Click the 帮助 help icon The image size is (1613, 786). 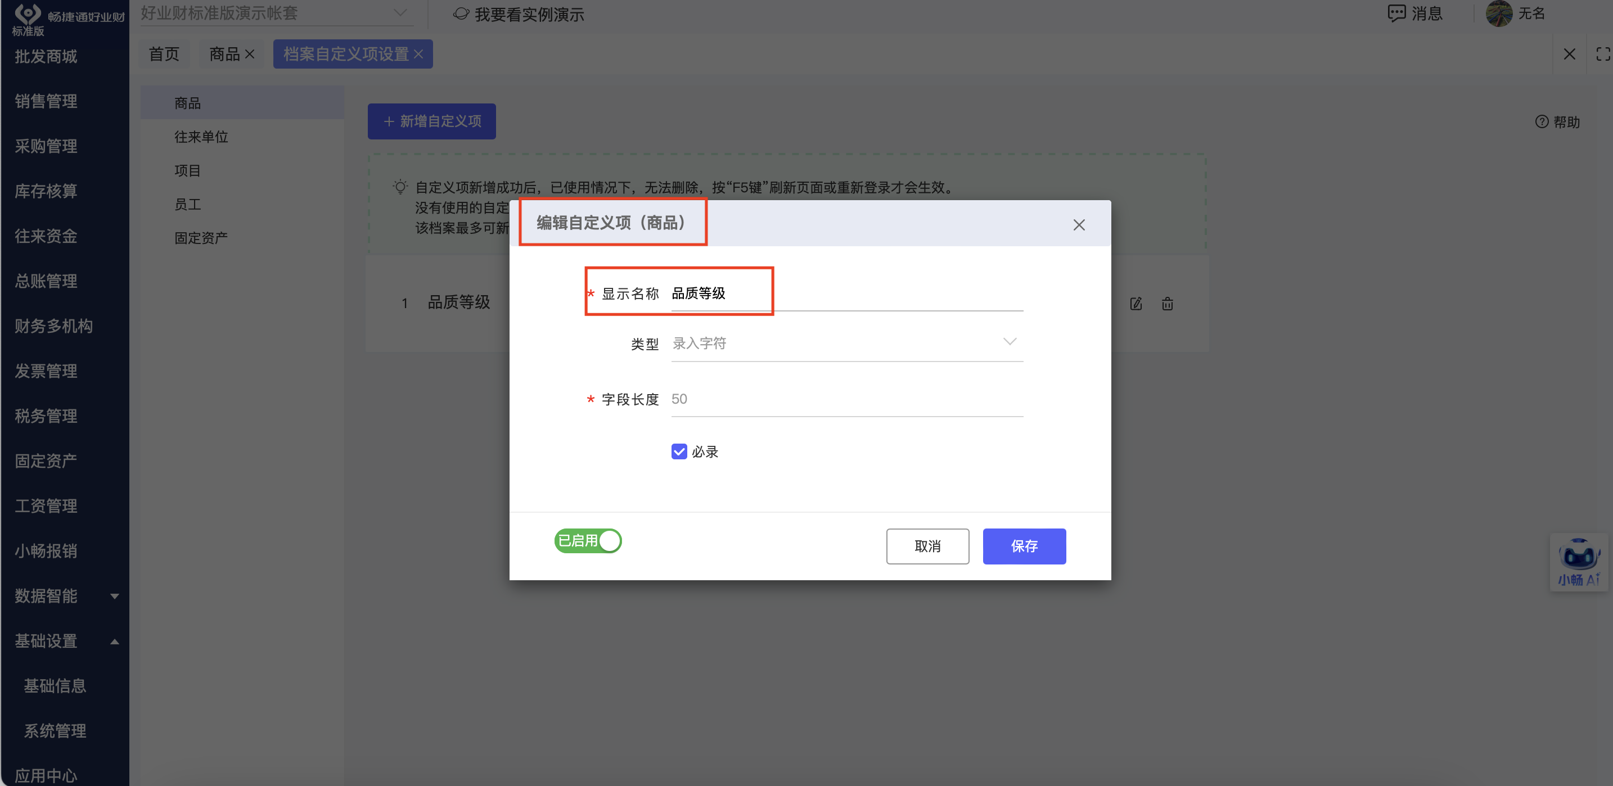1557,122
